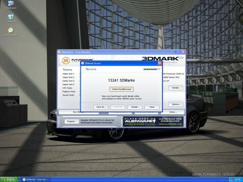
Task: Open the Arbeitsplatz desktop icon
Action: [x=11, y=5]
